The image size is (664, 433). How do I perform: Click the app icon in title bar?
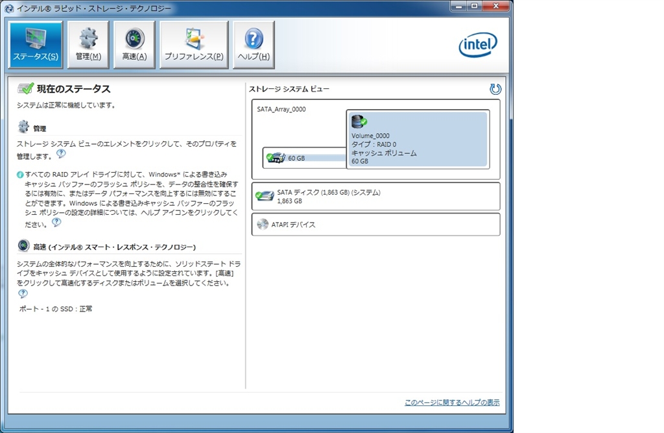[8, 8]
